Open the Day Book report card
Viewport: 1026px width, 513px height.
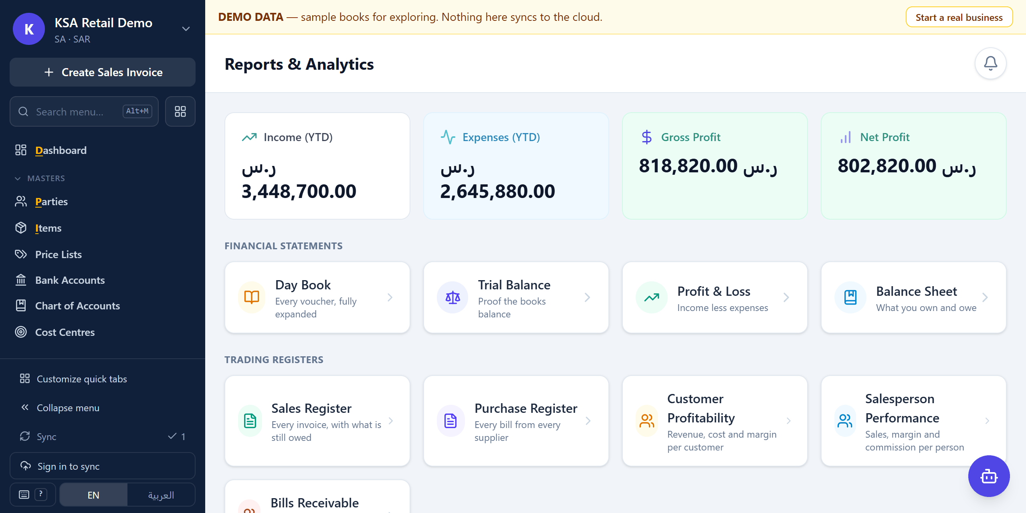click(x=317, y=297)
